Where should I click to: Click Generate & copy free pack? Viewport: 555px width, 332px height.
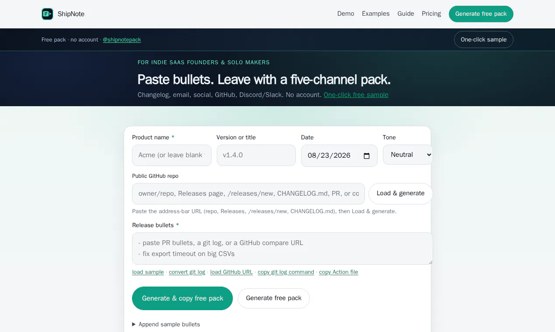pos(182,298)
